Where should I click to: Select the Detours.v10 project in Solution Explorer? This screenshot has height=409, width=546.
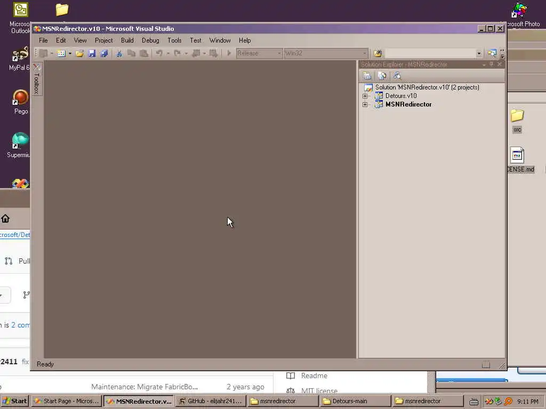pos(401,96)
